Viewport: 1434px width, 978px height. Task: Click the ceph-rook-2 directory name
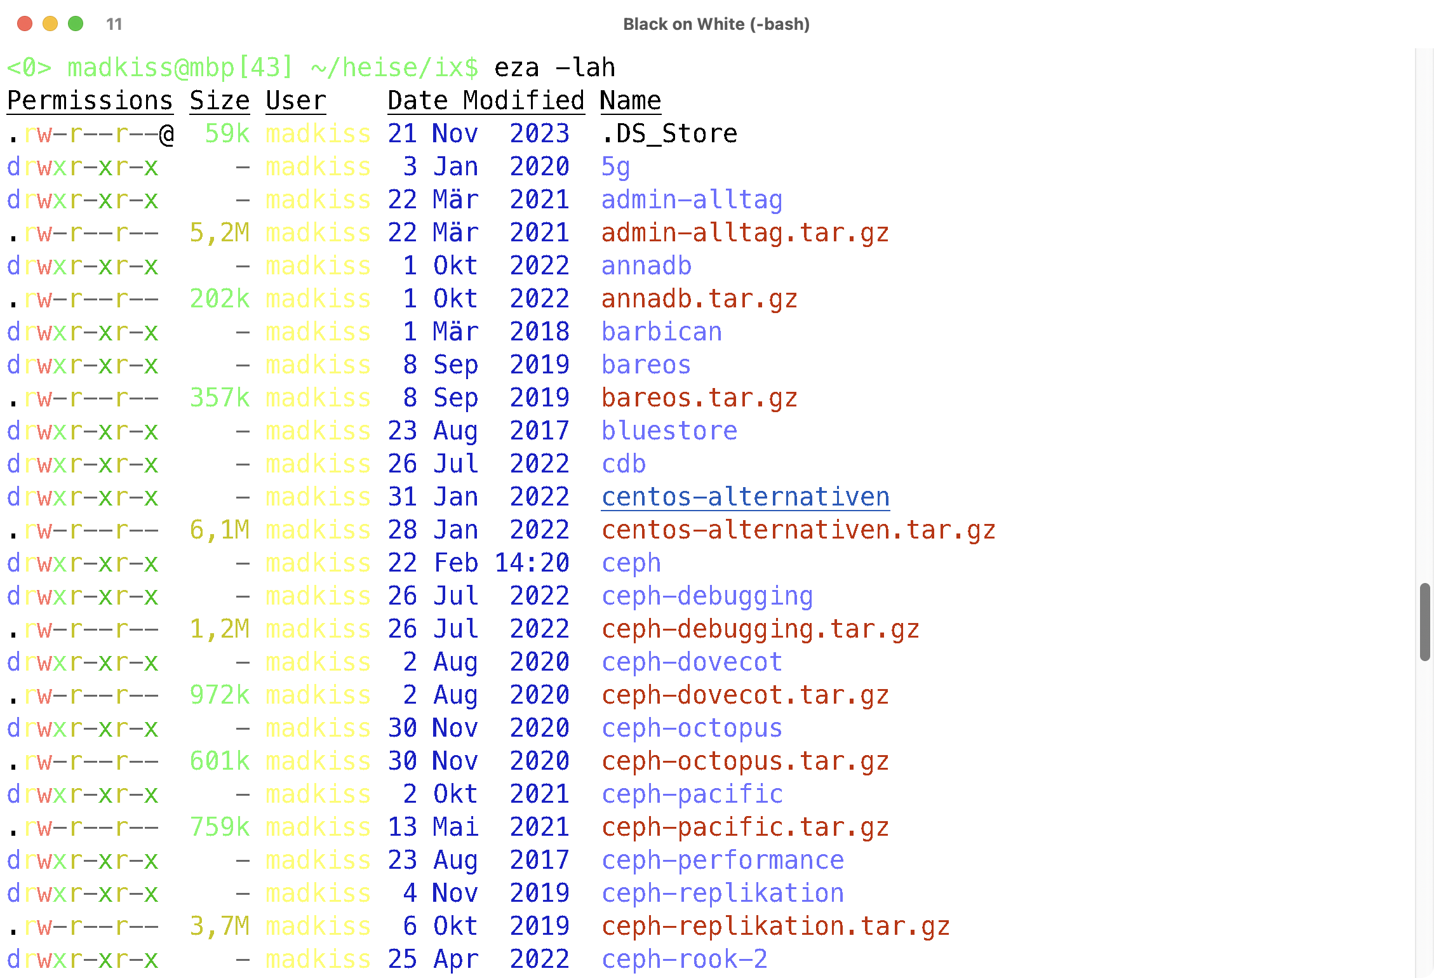pyautogui.click(x=685, y=959)
